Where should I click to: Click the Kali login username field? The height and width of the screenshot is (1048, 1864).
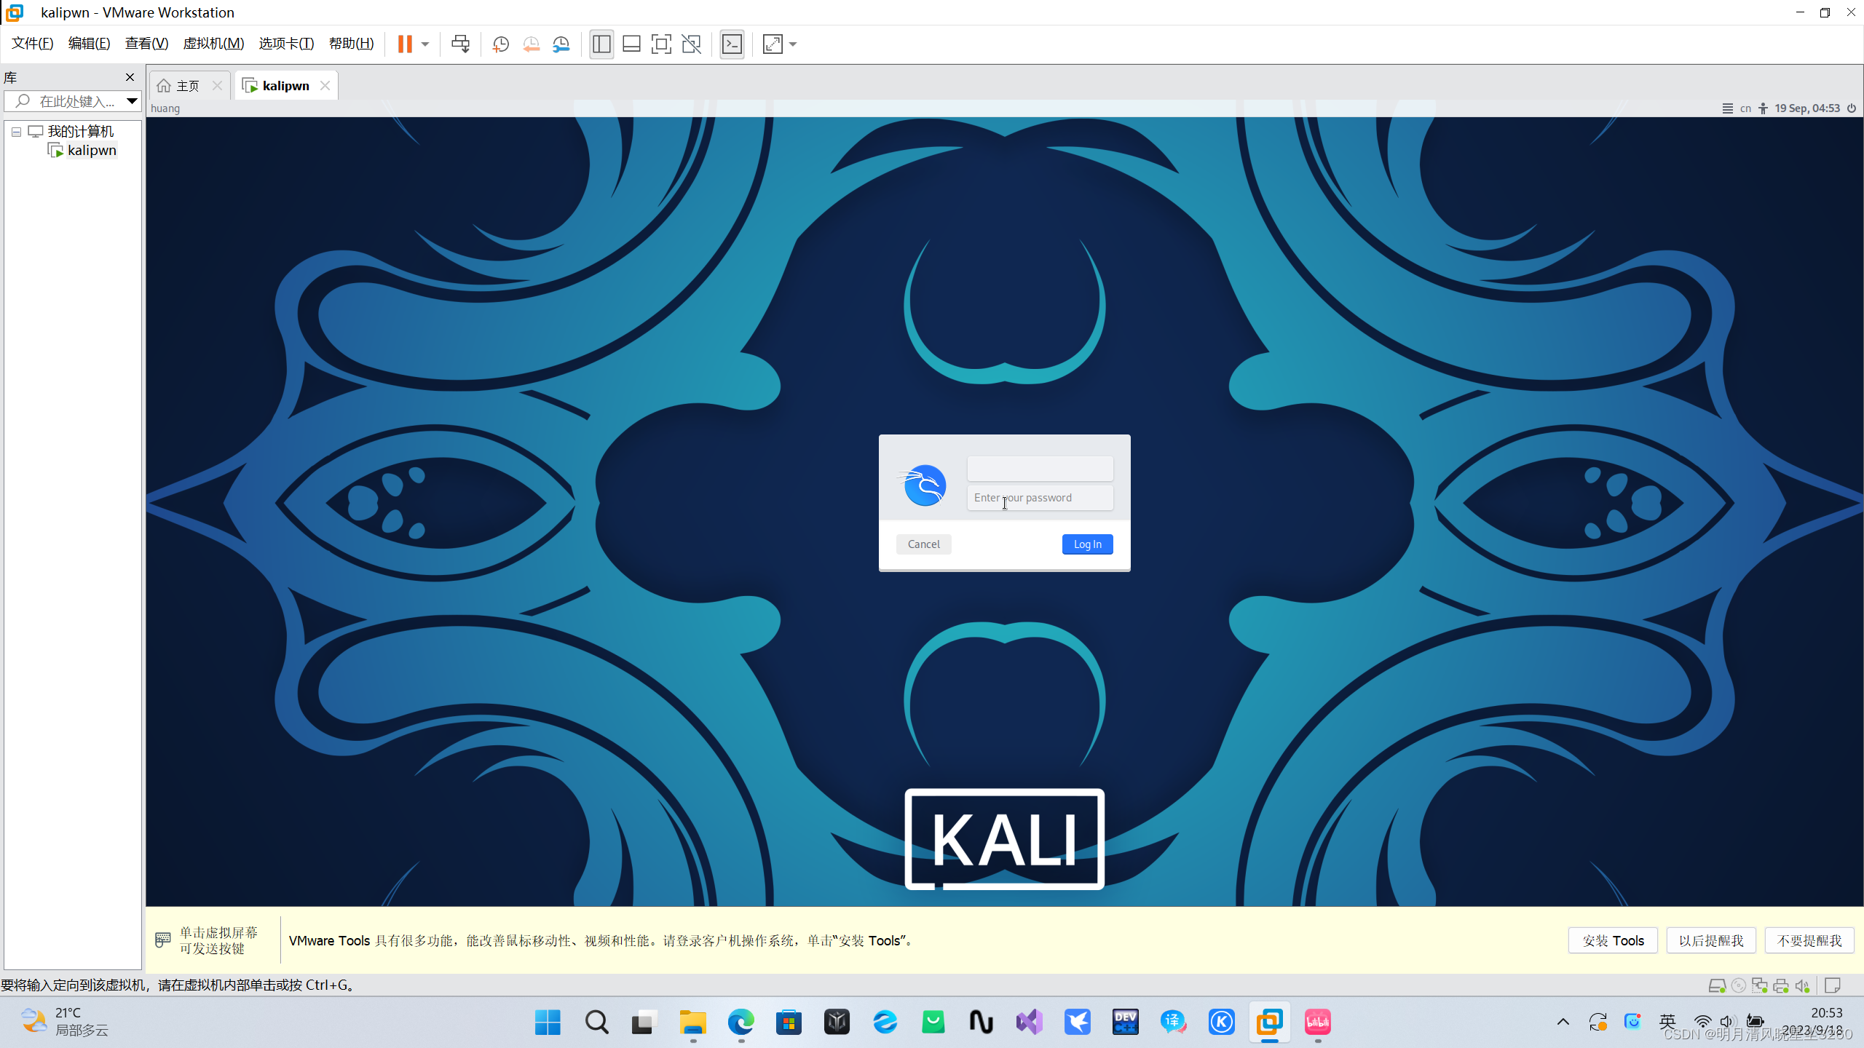point(1040,469)
